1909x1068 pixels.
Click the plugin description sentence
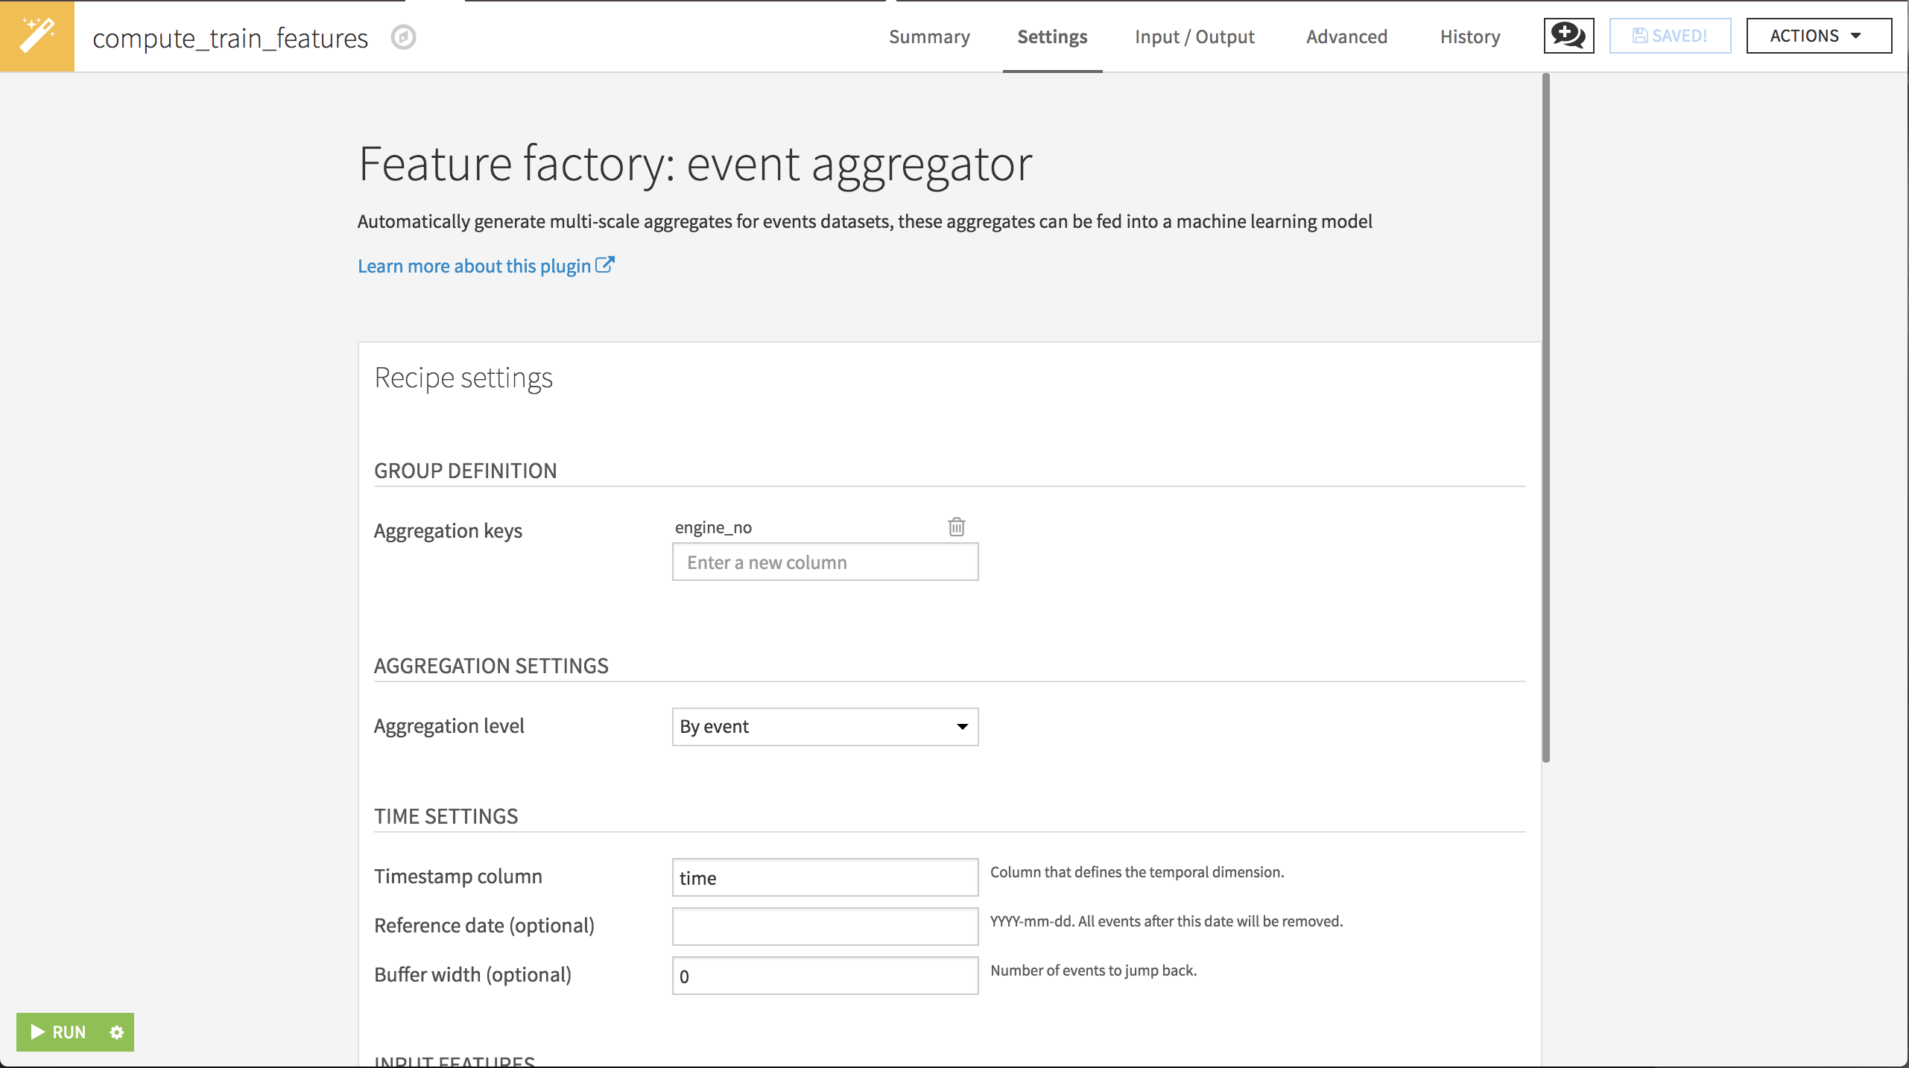coord(864,221)
